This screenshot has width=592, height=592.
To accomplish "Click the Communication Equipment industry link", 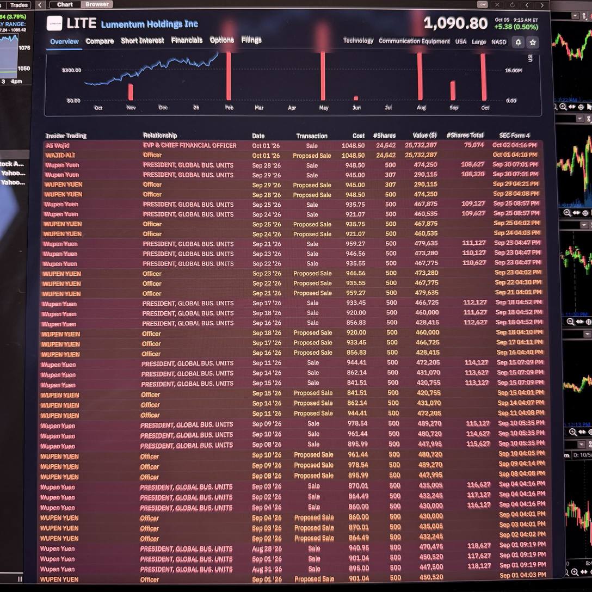I will pos(414,41).
